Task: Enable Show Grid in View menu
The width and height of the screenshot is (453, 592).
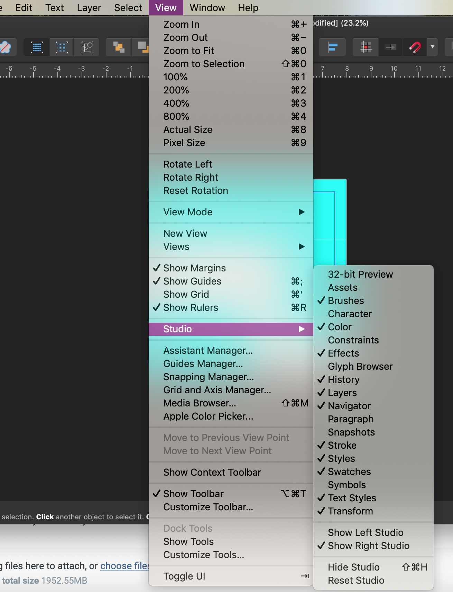Action: point(231,294)
